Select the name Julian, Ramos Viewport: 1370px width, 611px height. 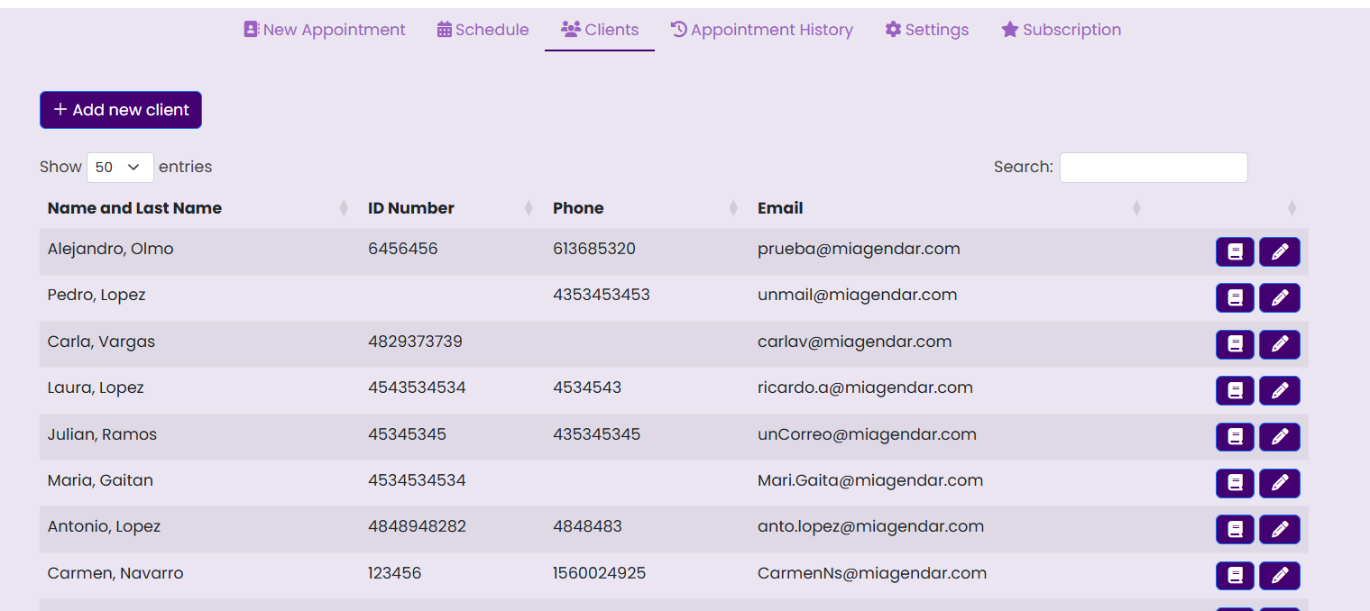[102, 434]
